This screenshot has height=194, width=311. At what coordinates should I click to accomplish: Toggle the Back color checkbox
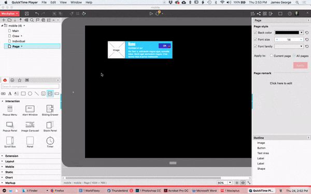point(256,33)
